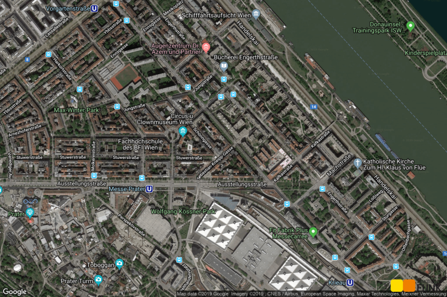This screenshot has height=297, width=447.
Task: Click the route 14 road shield
Action: (313, 107)
